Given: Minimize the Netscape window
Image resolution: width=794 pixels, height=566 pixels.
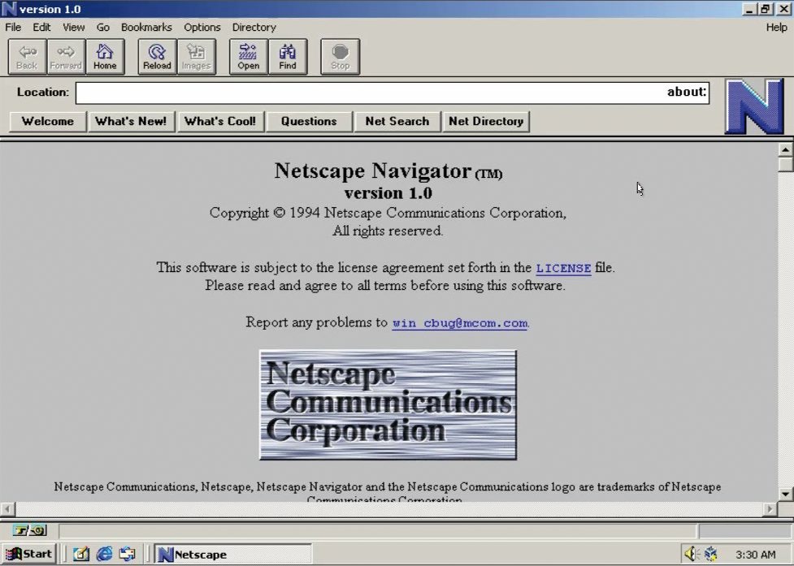Looking at the screenshot, I should 750,9.
